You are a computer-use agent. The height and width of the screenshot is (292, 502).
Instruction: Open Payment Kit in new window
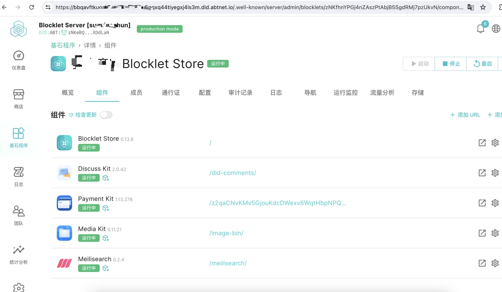point(482,203)
